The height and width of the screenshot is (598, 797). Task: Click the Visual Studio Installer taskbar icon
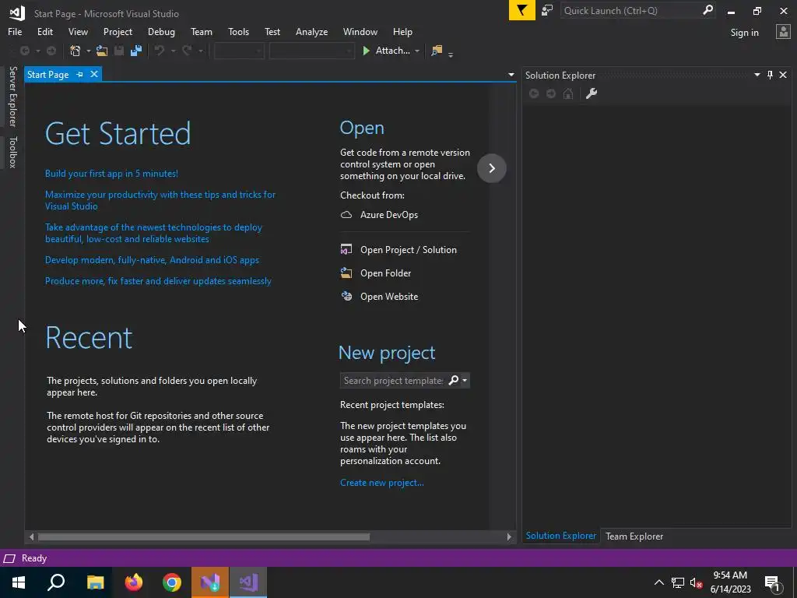pos(210,582)
